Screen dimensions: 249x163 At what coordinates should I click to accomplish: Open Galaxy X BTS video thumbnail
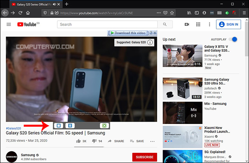(x=182, y=56)
